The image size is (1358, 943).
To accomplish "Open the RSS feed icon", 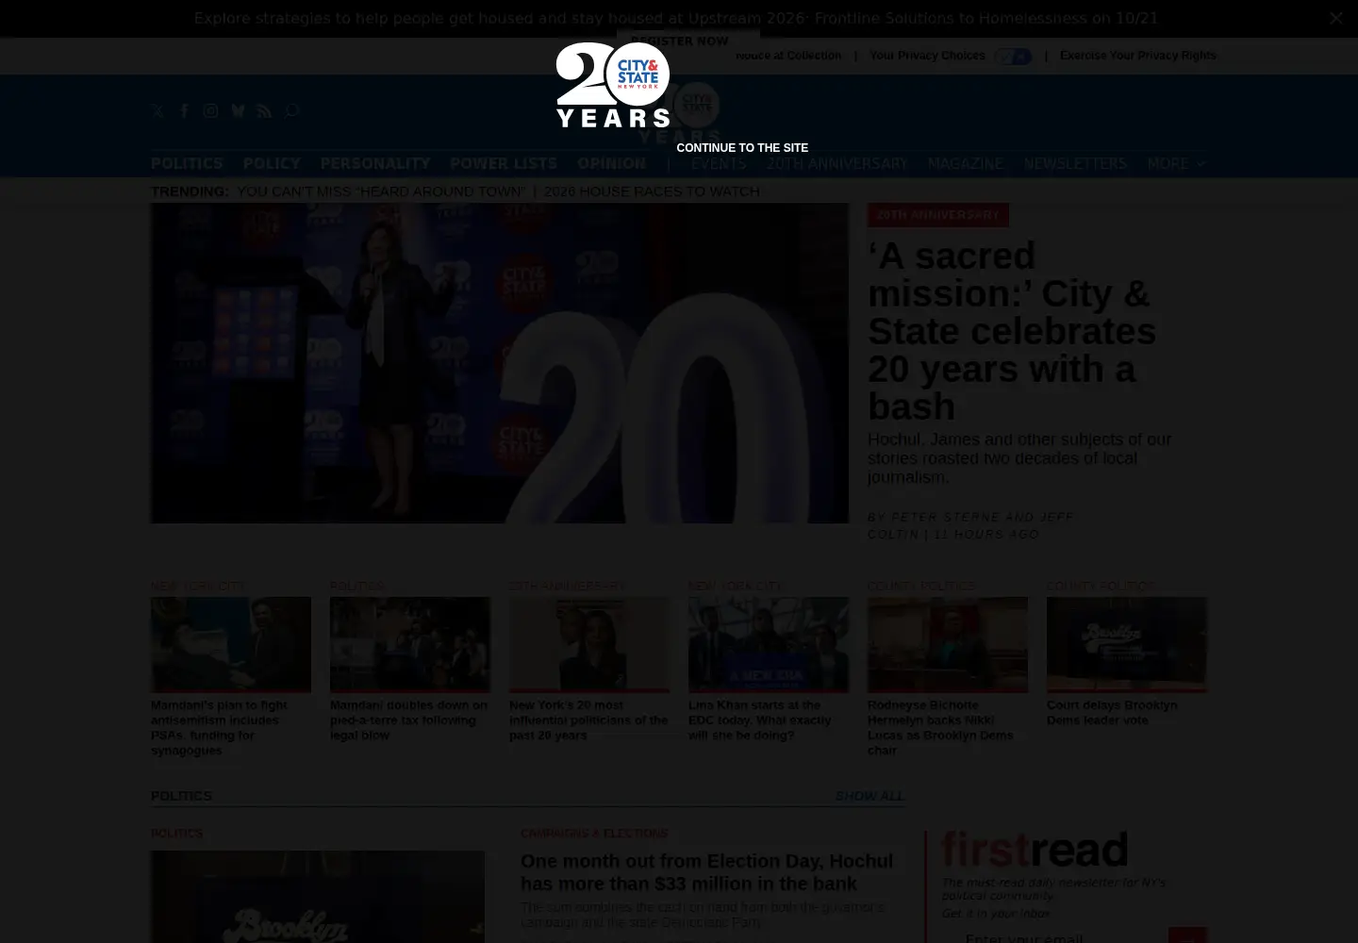I will (x=264, y=111).
